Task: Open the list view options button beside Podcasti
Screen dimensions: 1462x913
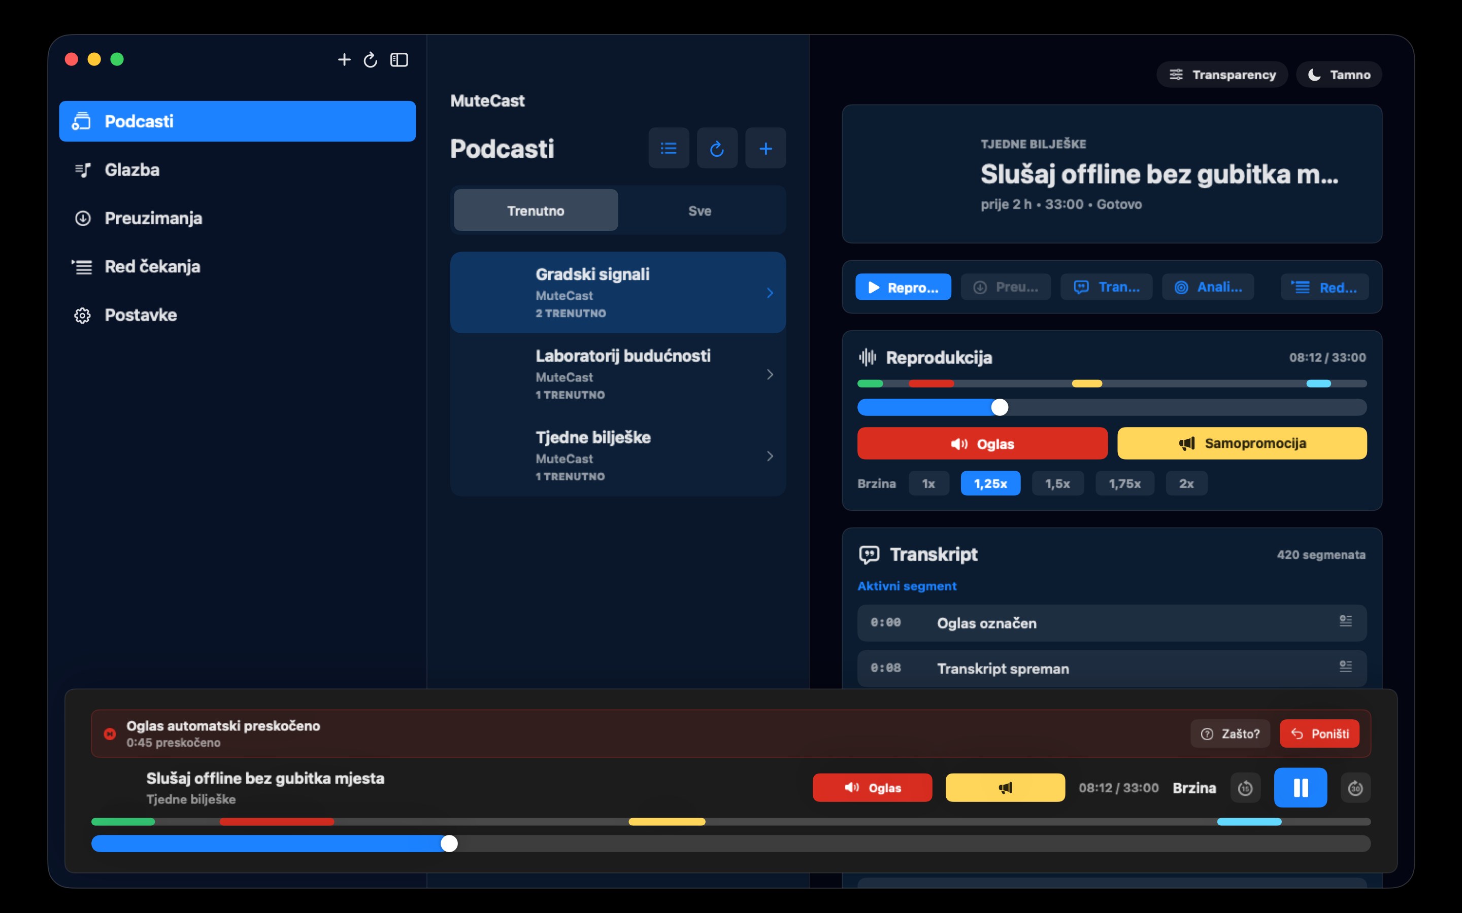Action: click(x=668, y=148)
